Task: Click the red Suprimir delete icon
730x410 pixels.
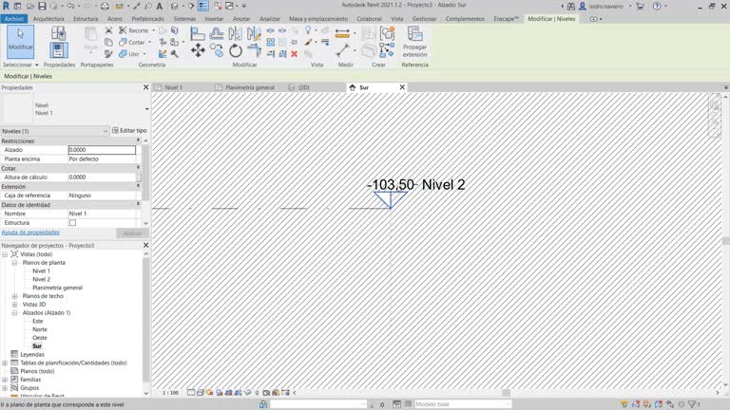Action: coord(295,54)
